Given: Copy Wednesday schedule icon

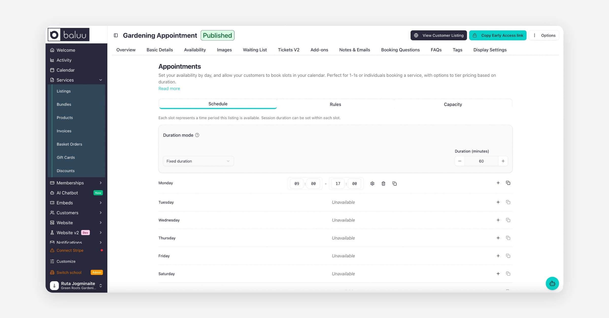Looking at the screenshot, I should (508, 220).
